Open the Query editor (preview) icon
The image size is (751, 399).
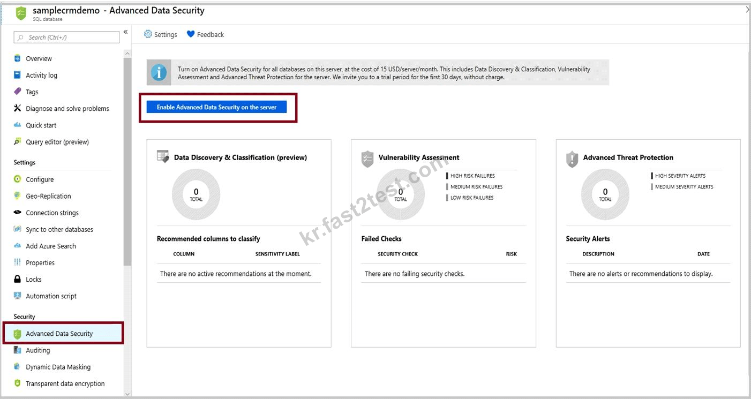(18, 142)
